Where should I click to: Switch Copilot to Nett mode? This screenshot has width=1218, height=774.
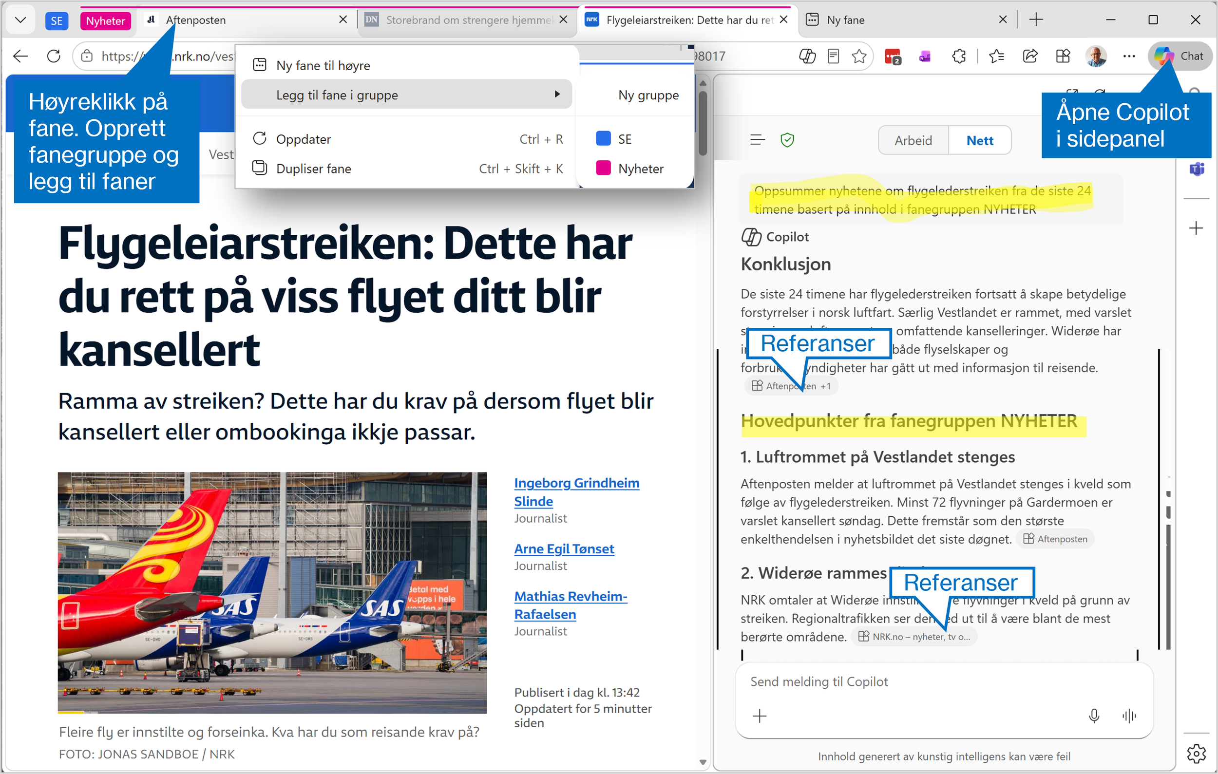980,141
